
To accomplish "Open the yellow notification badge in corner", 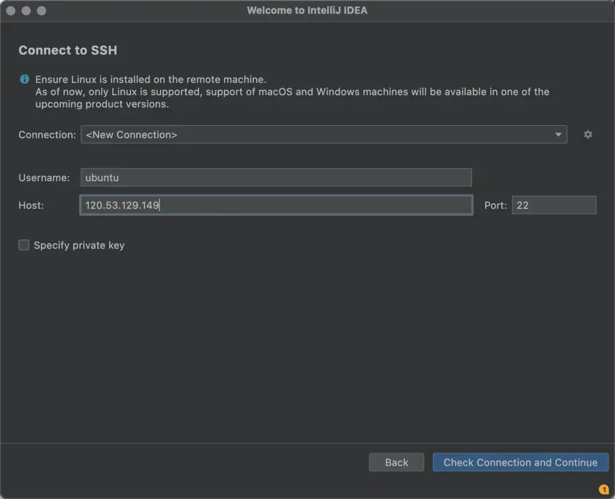I will tap(604, 489).
